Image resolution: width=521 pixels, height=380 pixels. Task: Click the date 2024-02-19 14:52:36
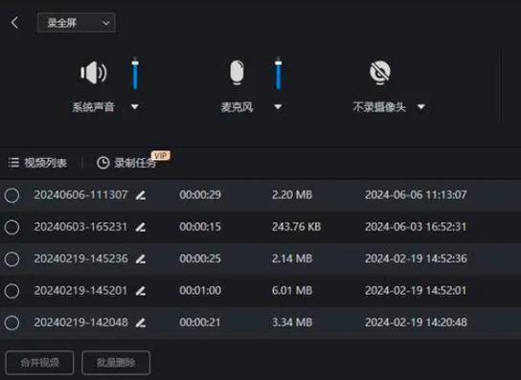pyautogui.click(x=416, y=258)
